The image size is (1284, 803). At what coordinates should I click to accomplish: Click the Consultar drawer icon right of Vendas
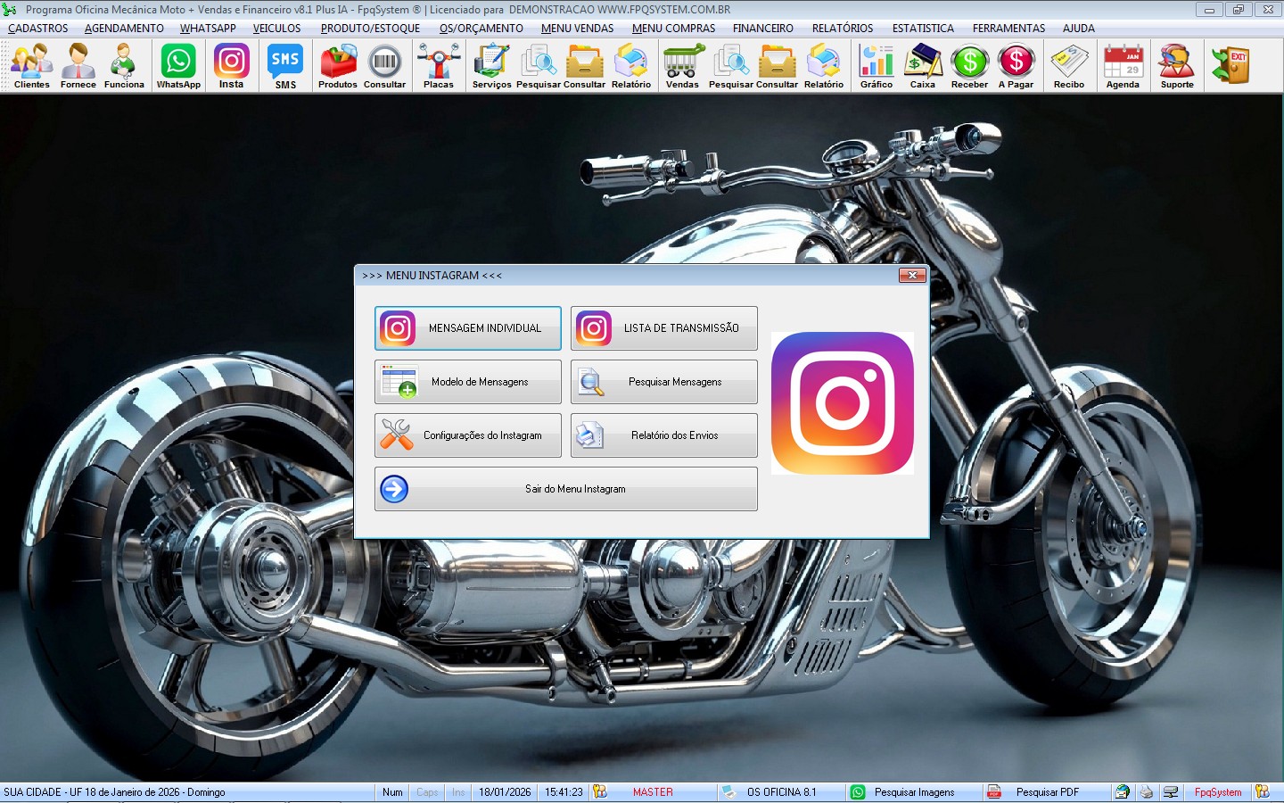click(778, 66)
